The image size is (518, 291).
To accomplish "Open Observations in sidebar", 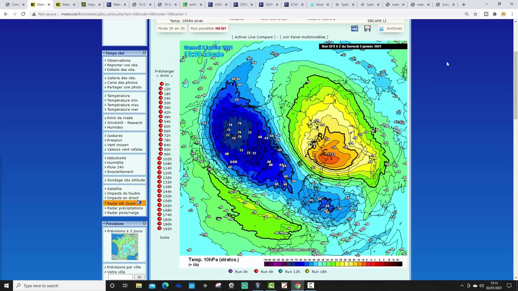I will [119, 60].
